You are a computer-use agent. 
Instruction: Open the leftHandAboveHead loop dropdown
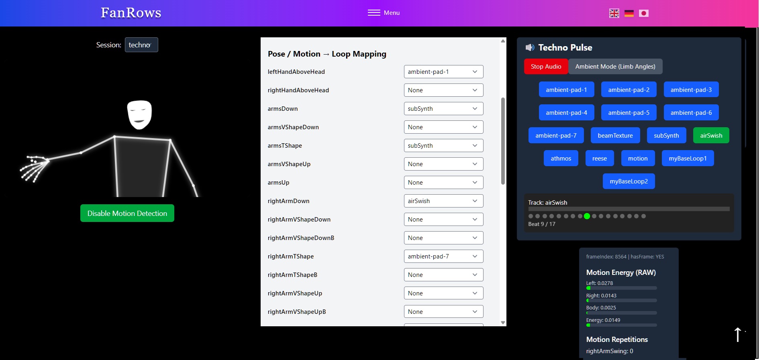(443, 72)
